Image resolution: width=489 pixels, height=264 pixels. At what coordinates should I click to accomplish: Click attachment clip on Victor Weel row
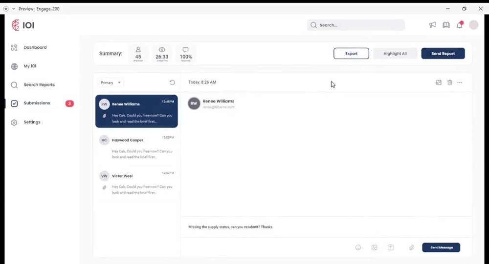(x=104, y=187)
